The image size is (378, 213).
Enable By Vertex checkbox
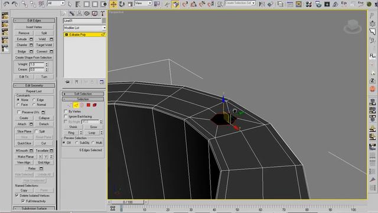pos(66,111)
